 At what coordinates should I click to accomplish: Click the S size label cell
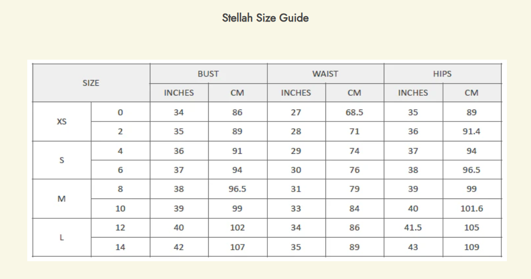pos(61,160)
